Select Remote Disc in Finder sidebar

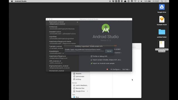click(80, 88)
